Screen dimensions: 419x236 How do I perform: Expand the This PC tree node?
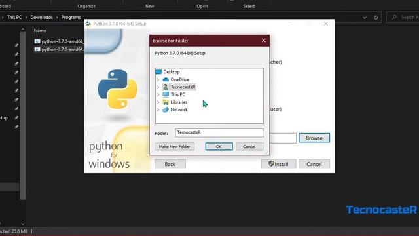coord(158,94)
